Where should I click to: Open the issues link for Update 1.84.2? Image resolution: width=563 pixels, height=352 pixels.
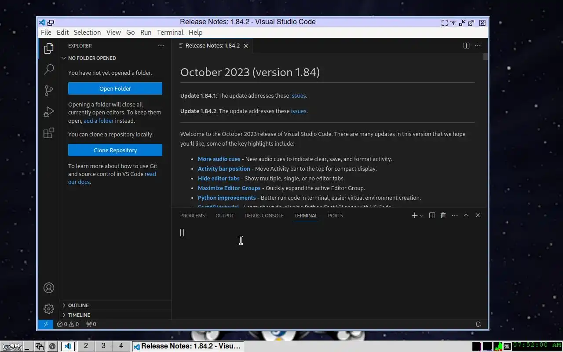[299, 111]
